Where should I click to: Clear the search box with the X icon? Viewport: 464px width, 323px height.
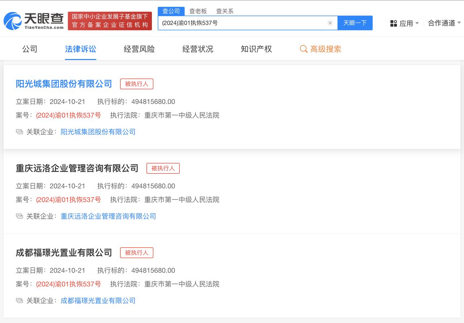[330, 23]
